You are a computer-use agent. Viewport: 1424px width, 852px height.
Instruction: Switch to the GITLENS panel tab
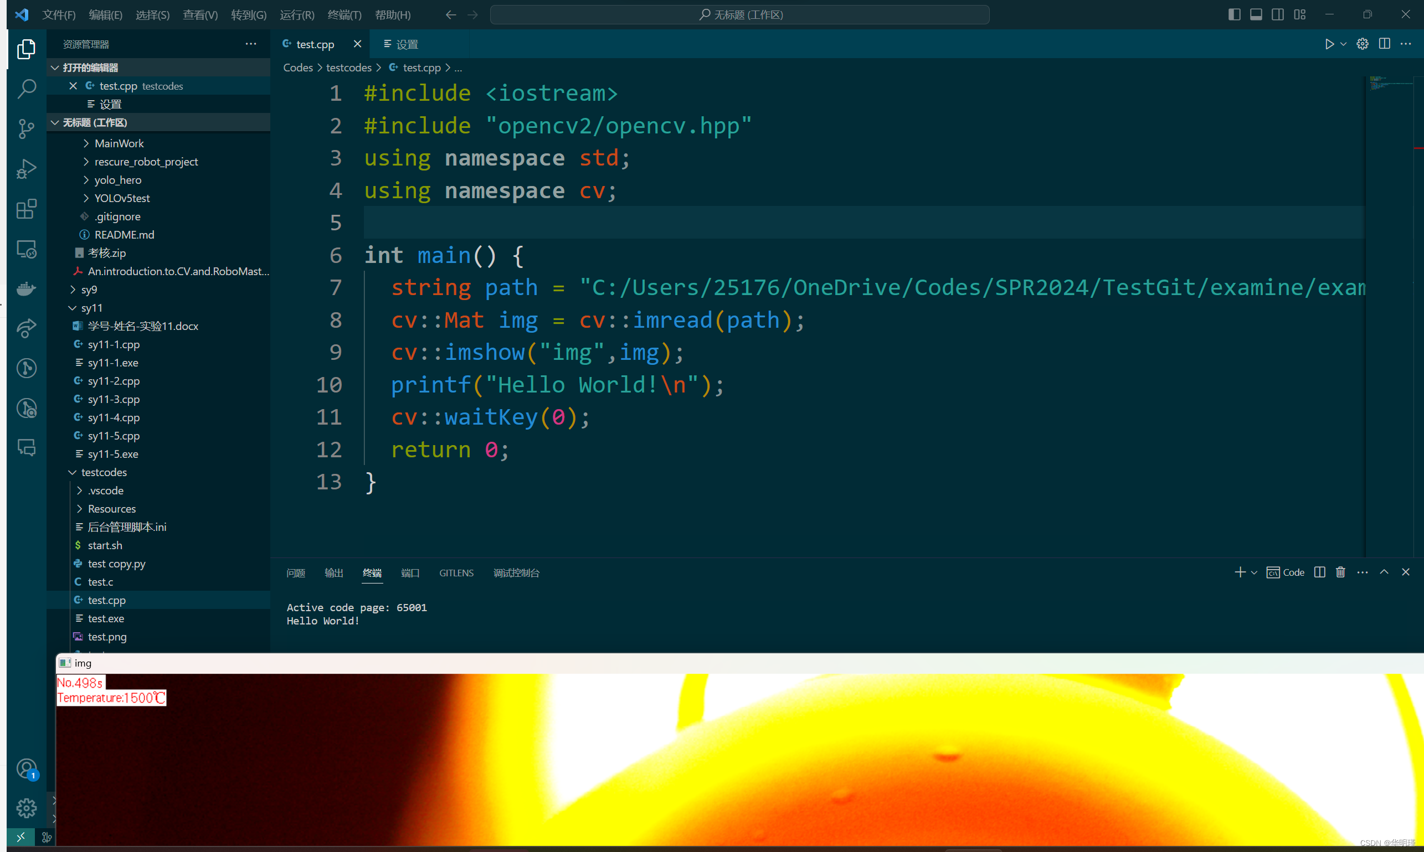(x=456, y=572)
